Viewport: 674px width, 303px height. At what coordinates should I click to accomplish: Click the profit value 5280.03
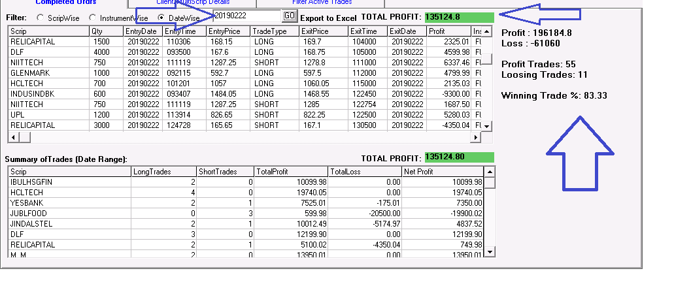457,115
